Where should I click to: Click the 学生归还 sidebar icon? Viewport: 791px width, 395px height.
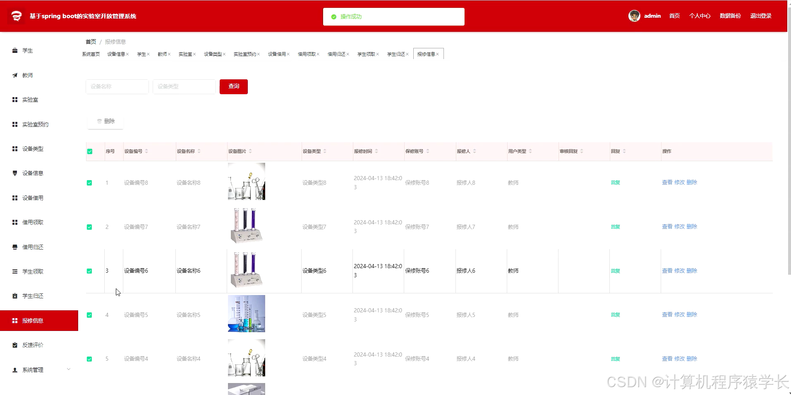15,296
